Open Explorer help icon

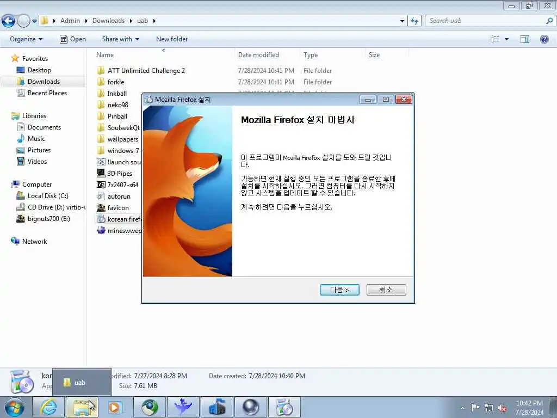click(x=544, y=39)
